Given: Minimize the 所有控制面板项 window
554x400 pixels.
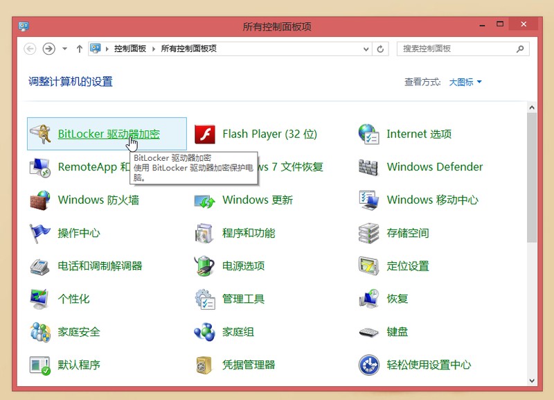Looking at the screenshot, I should click(482, 26).
